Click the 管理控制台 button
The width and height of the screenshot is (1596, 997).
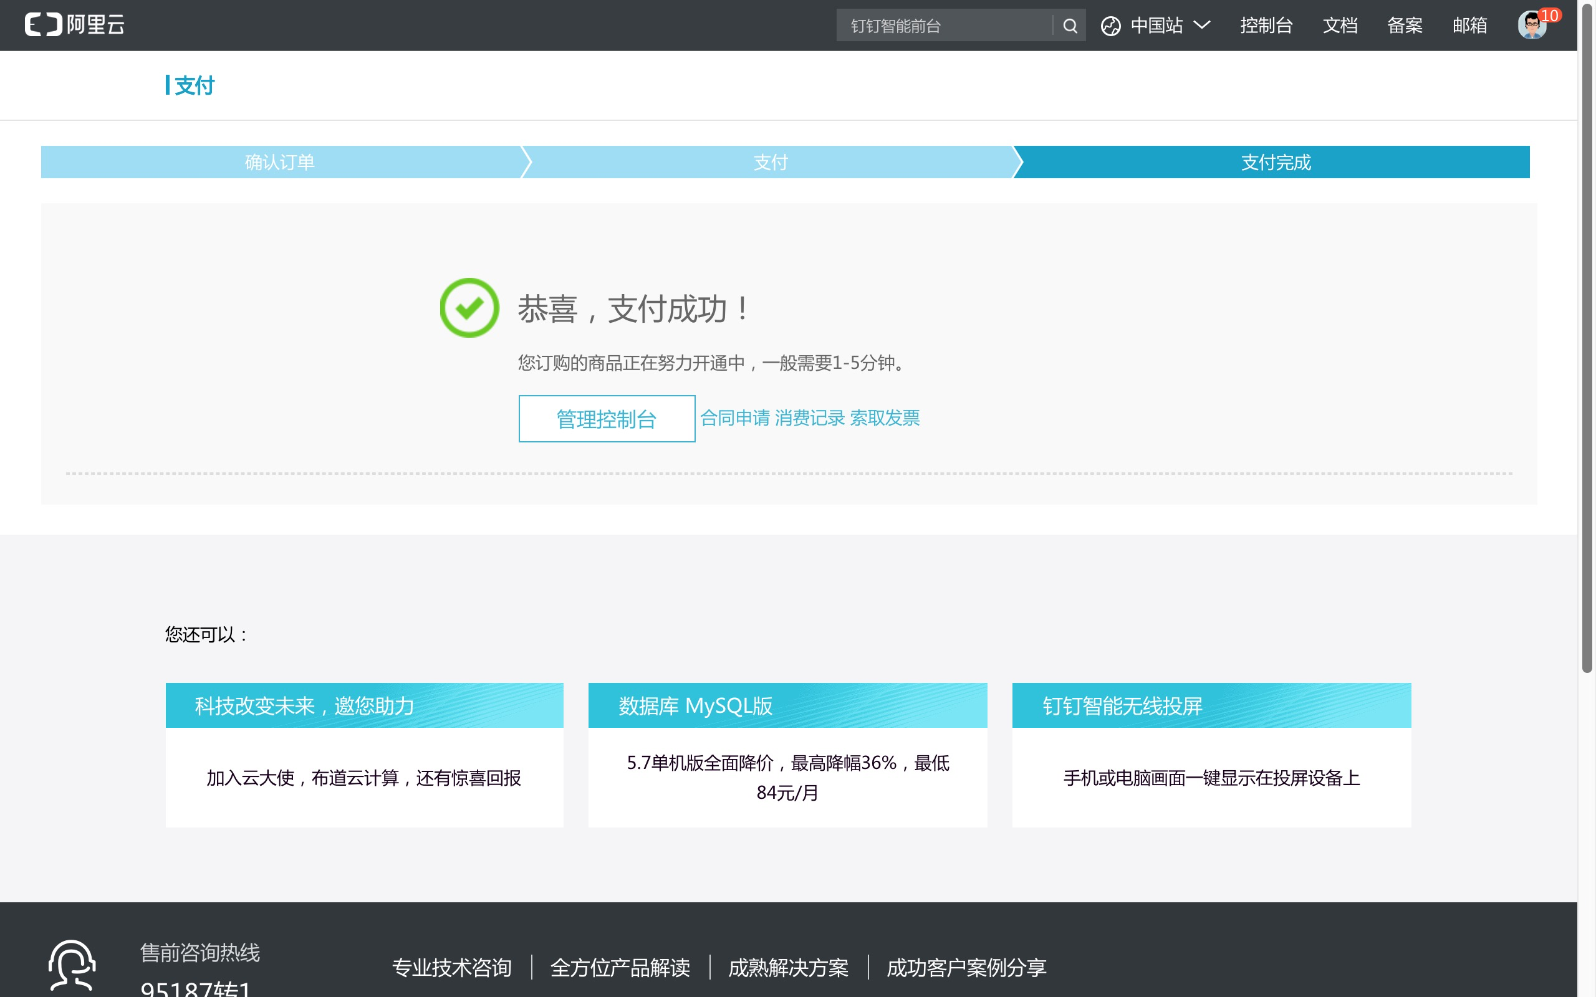[x=606, y=419]
